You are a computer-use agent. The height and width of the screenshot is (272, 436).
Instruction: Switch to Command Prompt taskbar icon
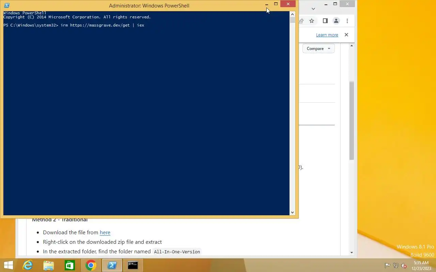(133, 265)
